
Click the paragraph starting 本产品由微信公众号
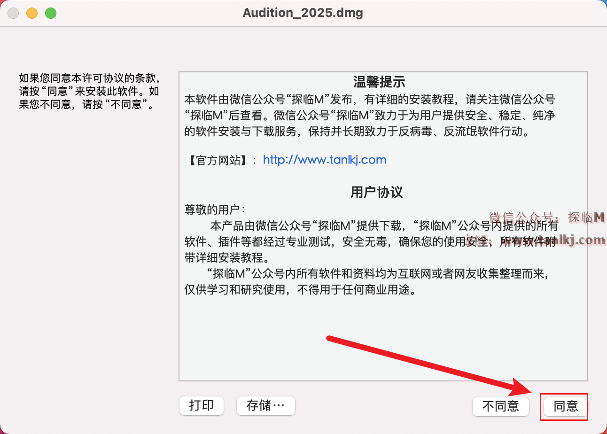click(372, 241)
